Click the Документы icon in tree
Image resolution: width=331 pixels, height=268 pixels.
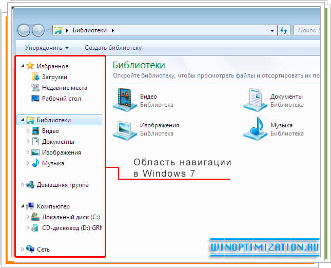tap(35, 142)
